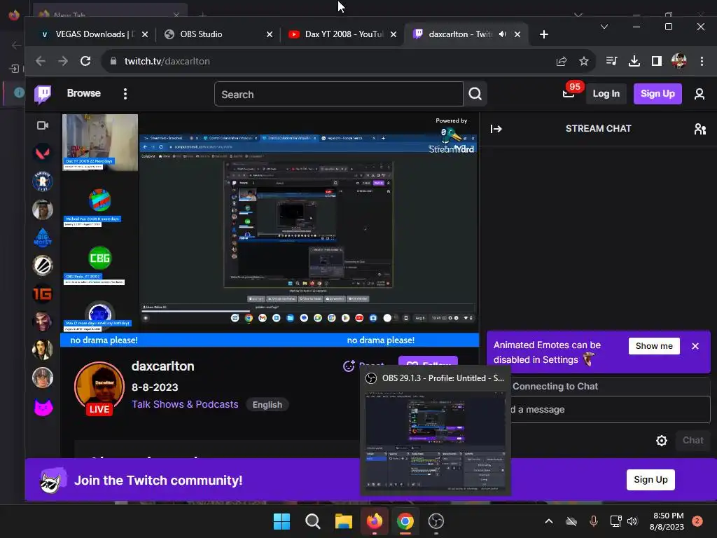Mute the daxcarlton tab audio icon
Image resolution: width=717 pixels, height=538 pixels.
503,34
